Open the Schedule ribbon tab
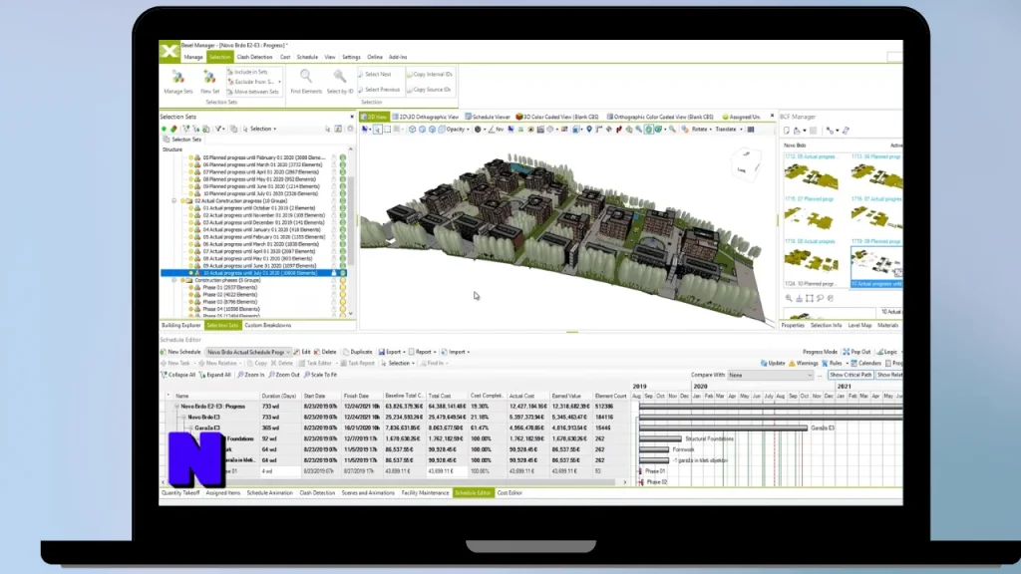 coord(307,57)
